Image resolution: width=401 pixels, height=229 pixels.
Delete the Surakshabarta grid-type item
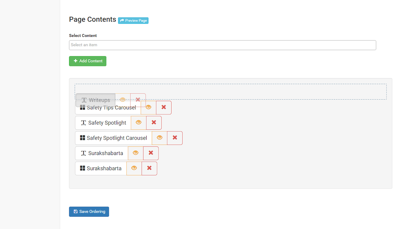click(149, 168)
